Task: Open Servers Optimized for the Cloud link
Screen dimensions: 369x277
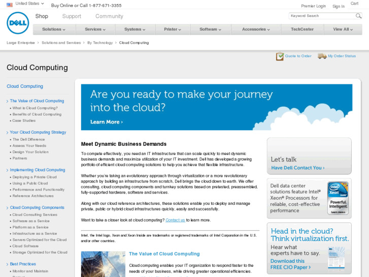Action: [x=40, y=240]
